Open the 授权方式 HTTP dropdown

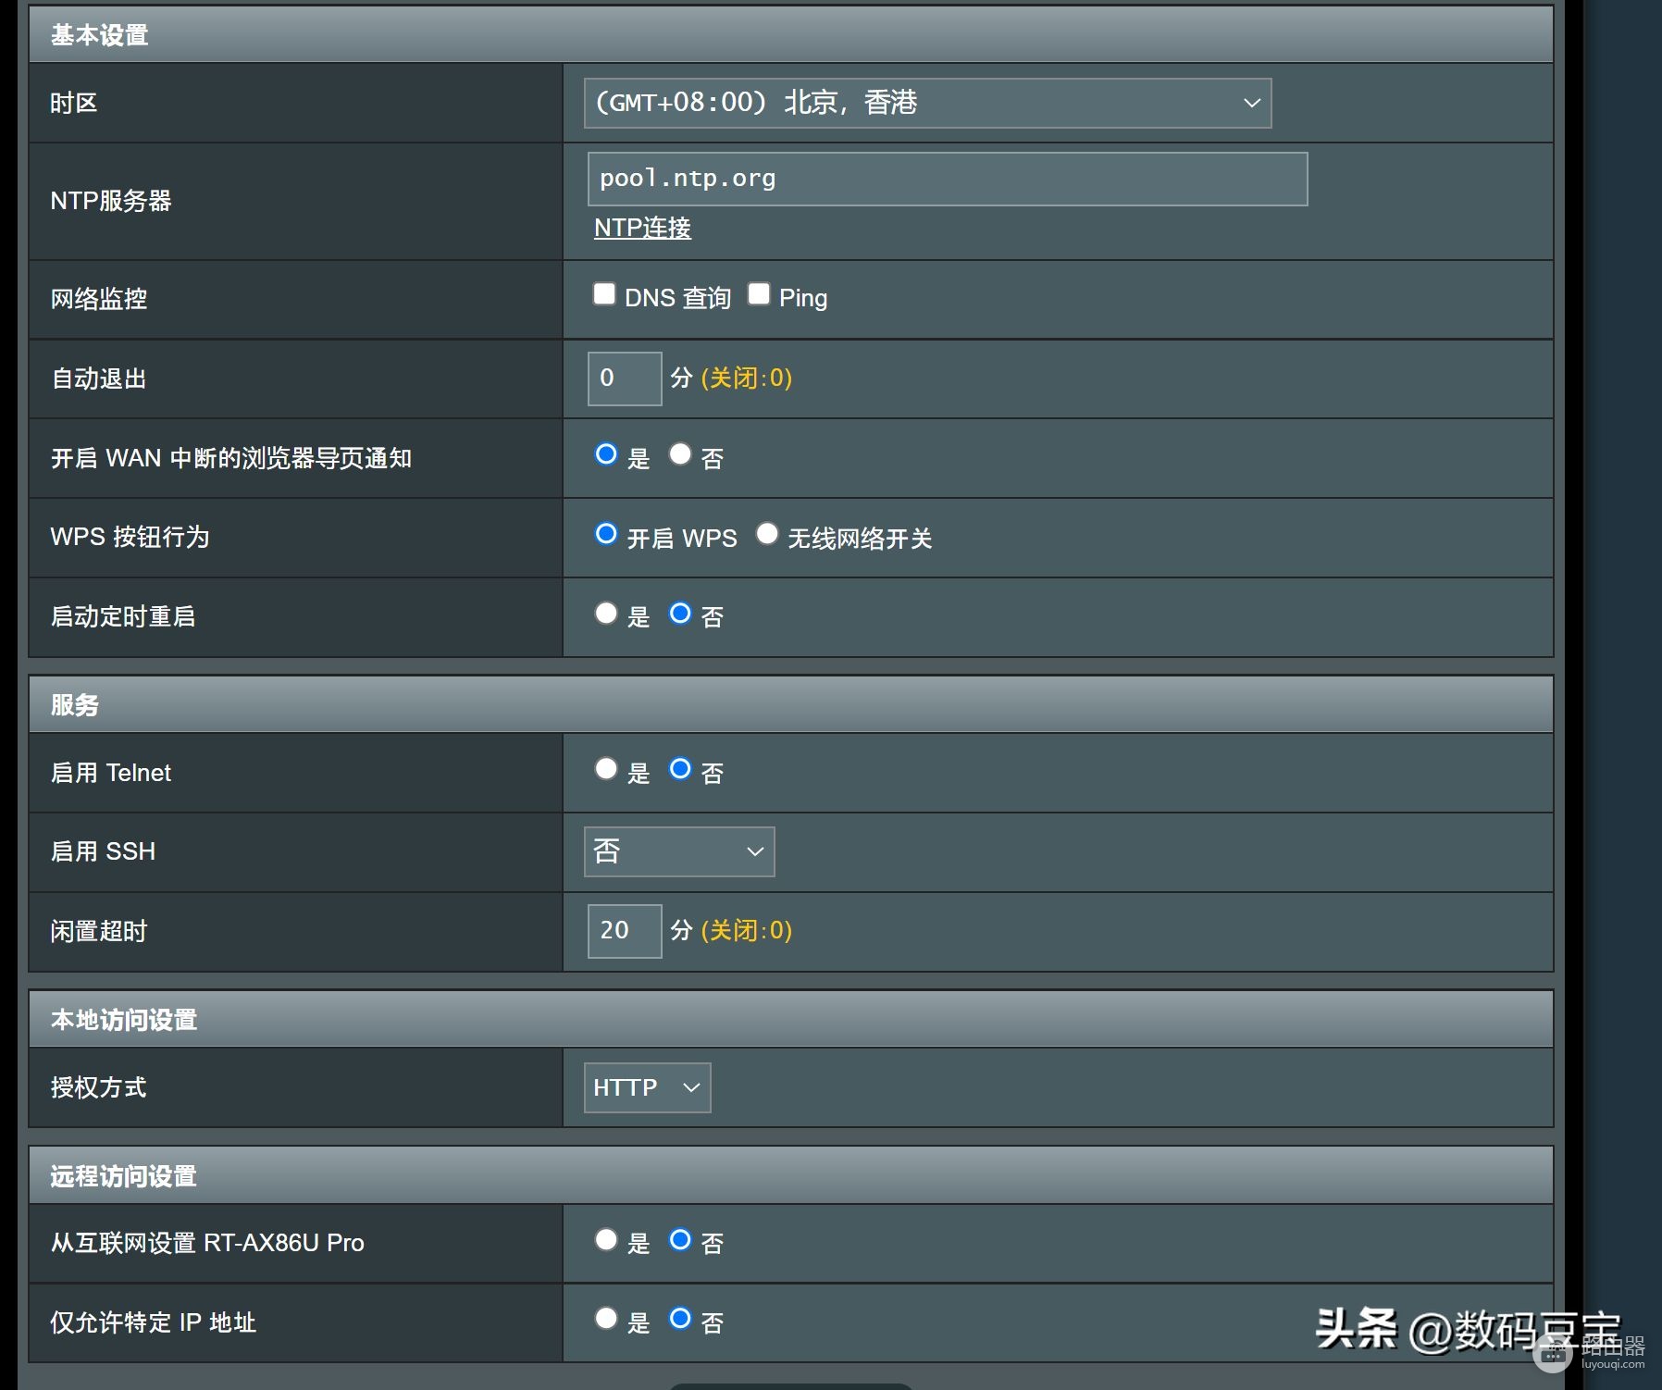point(647,1087)
